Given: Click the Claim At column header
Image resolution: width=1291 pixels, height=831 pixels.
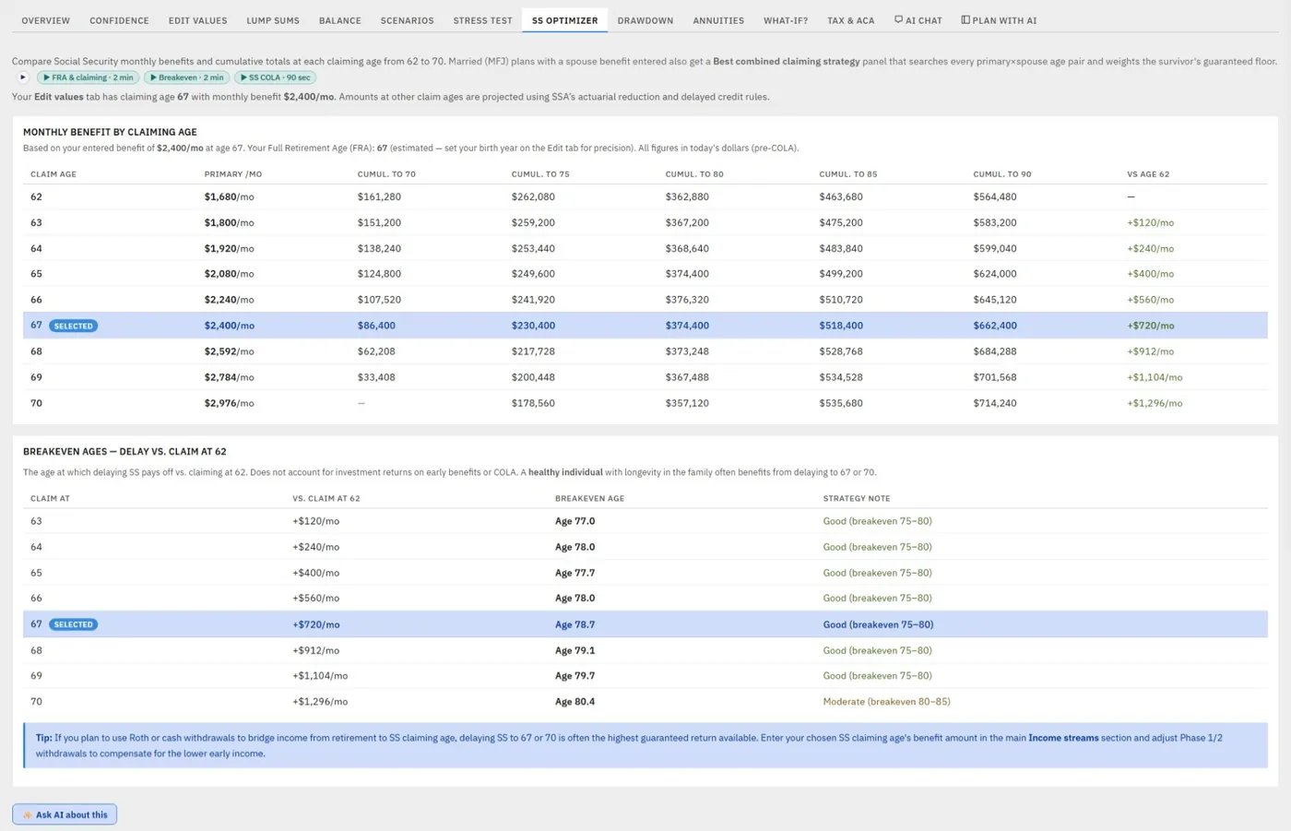Looking at the screenshot, I should pos(50,499).
